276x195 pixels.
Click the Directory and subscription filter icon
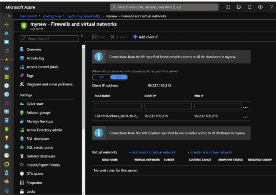pos(239,7)
